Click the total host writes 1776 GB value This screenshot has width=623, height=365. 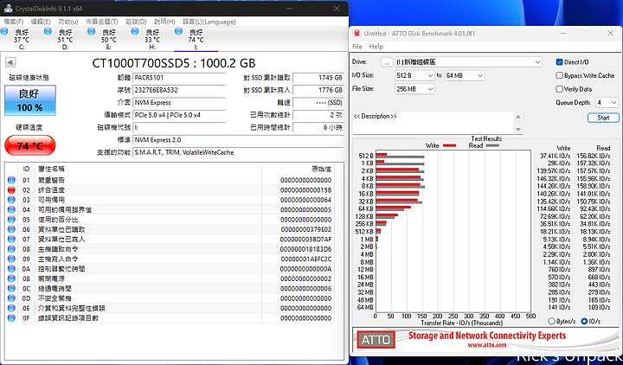pos(318,90)
